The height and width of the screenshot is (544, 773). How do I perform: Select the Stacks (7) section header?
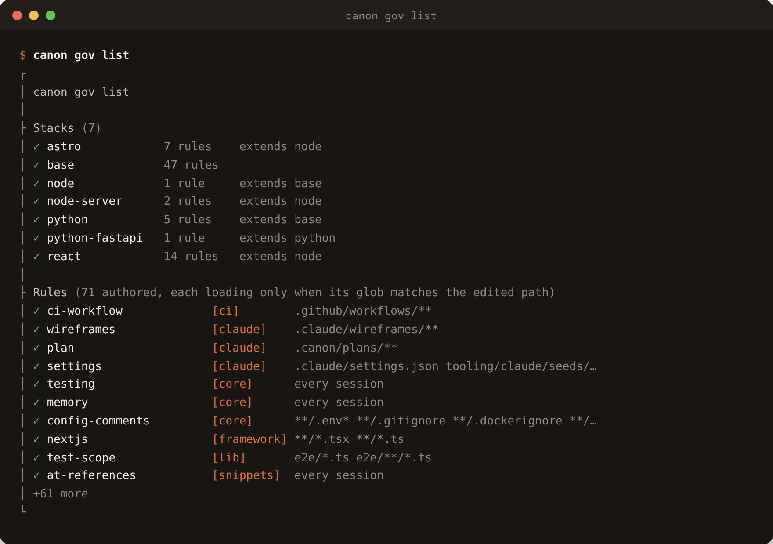pyautogui.click(x=67, y=128)
